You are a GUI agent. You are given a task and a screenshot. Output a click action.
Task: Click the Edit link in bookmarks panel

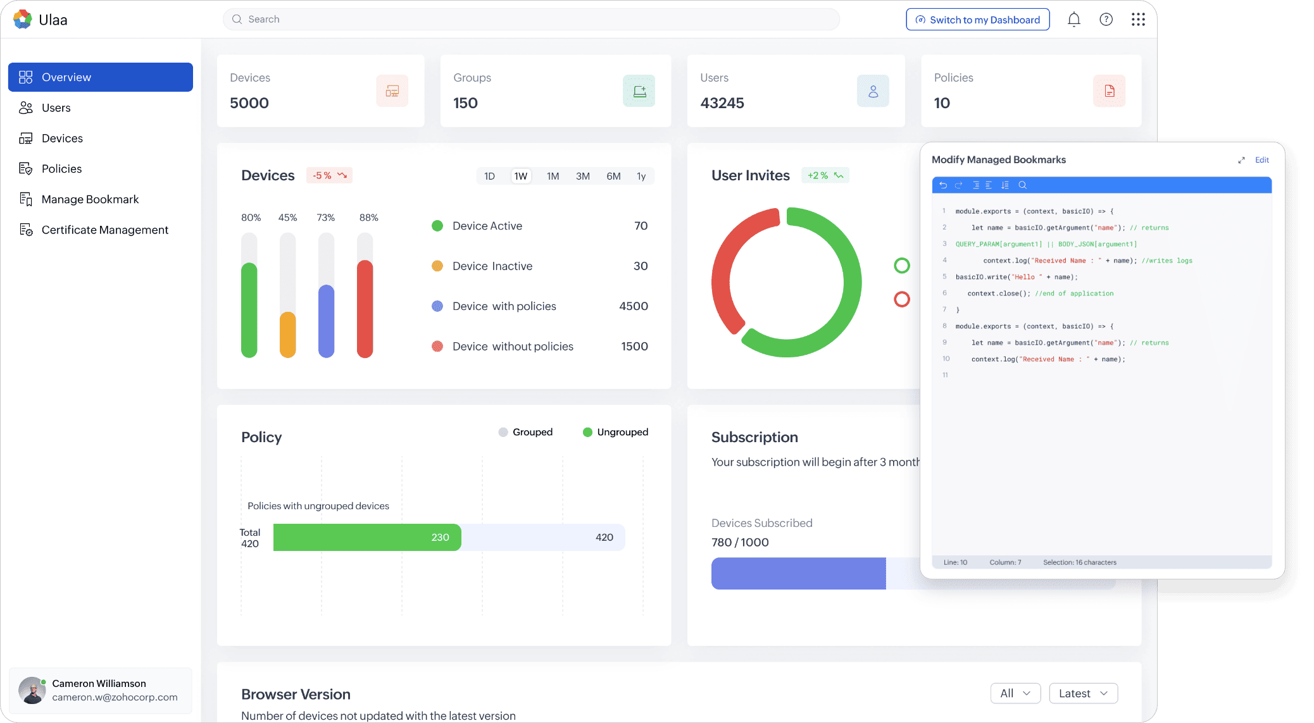coord(1261,160)
